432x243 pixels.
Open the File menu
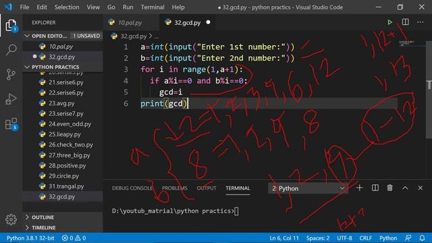tap(24, 7)
